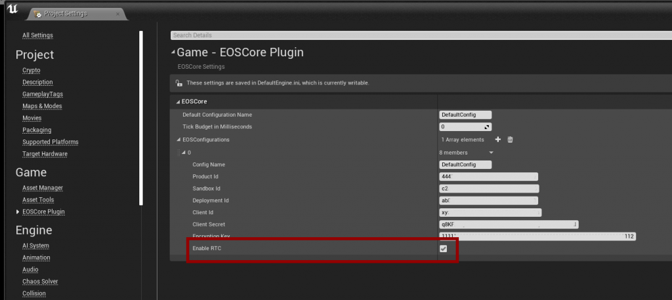Open the EOSCore Plugin settings category
672x300 pixels.
pos(43,212)
